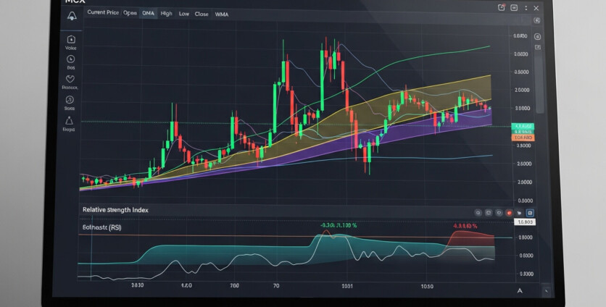This screenshot has width=606, height=307.
Task: Click the clock icon labeled Bas
Action: tap(71, 59)
